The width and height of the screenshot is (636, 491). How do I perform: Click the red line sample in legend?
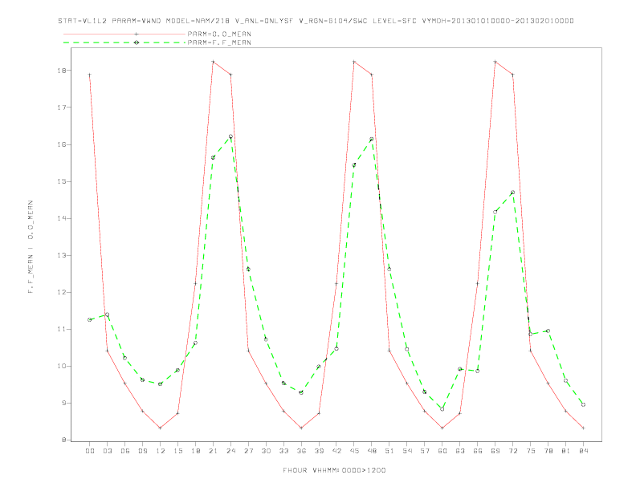[124, 34]
